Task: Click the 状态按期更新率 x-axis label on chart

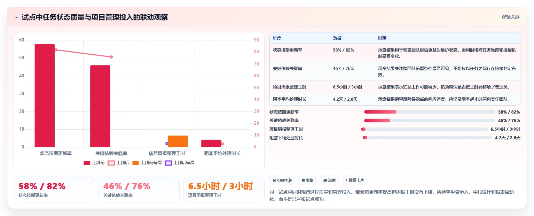Action: point(56,153)
